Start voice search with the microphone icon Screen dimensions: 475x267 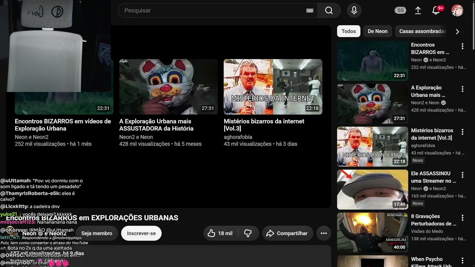pos(354,10)
